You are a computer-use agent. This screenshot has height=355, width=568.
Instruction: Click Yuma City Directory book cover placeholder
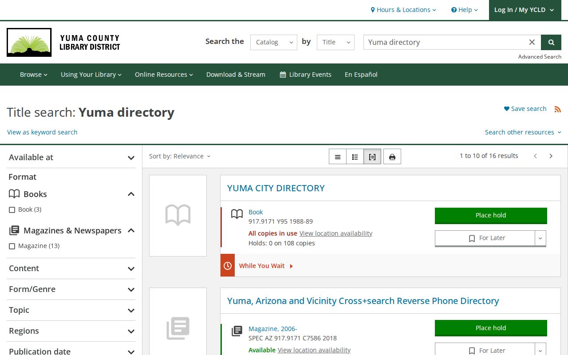[178, 216]
